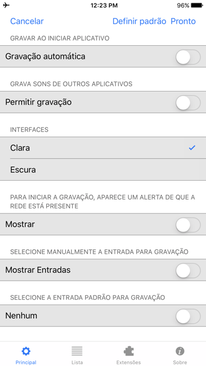Tap the Sobre info icon
206x366 pixels.
click(x=180, y=351)
